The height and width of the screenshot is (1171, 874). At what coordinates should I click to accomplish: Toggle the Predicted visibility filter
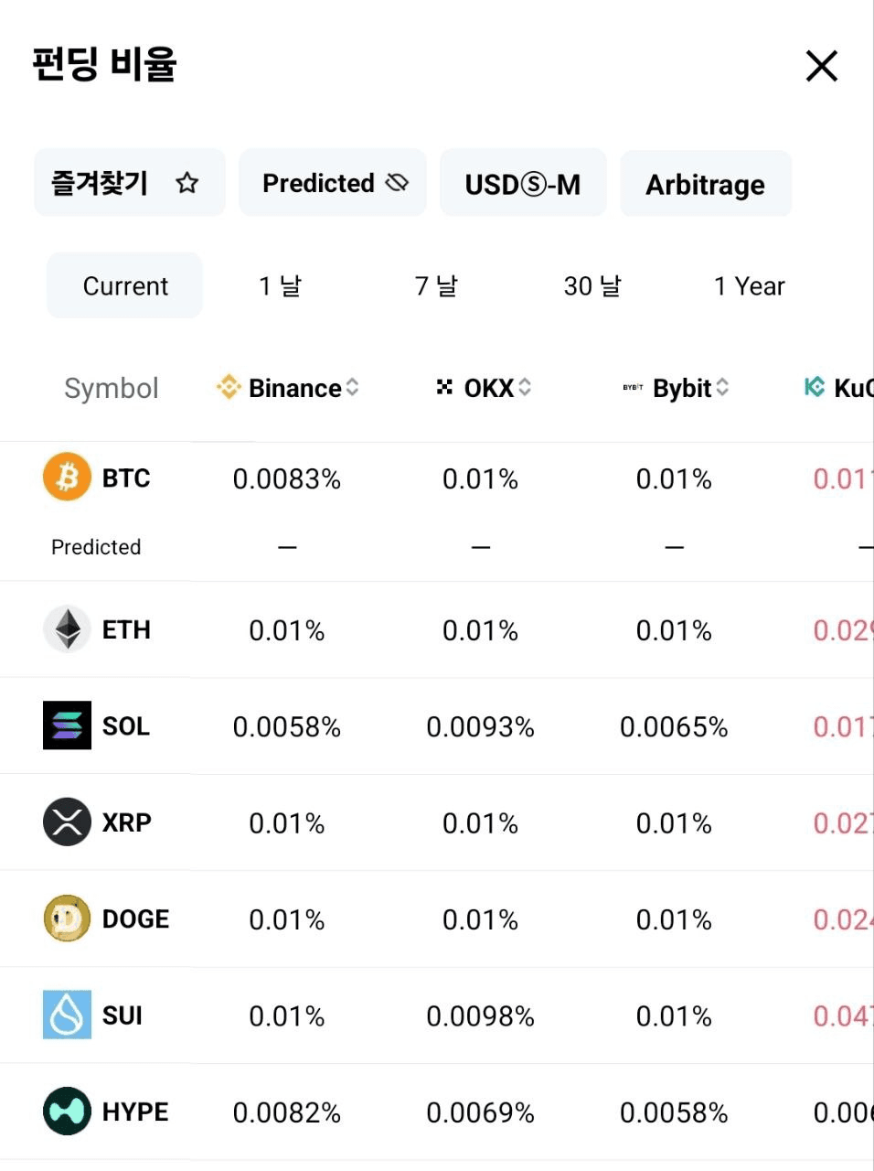(333, 183)
